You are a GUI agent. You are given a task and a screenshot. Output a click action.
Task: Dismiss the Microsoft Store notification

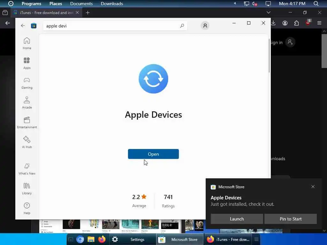pos(313,187)
